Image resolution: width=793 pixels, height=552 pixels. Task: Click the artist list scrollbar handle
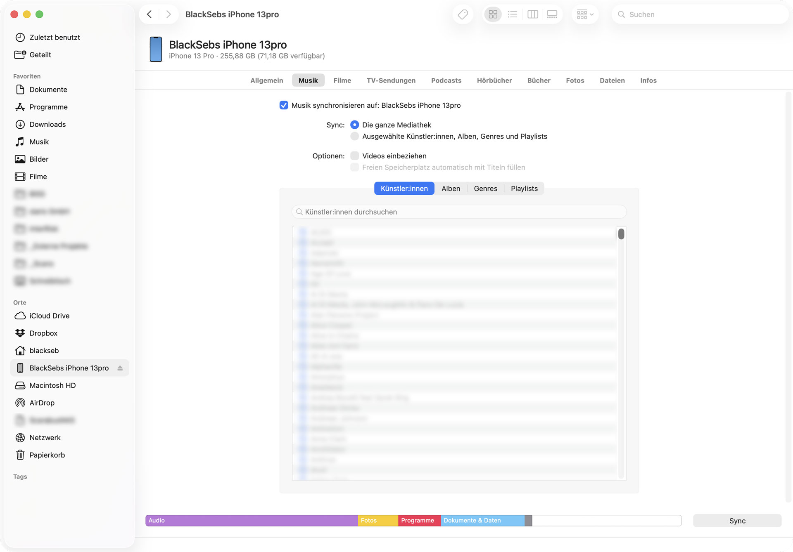(621, 234)
